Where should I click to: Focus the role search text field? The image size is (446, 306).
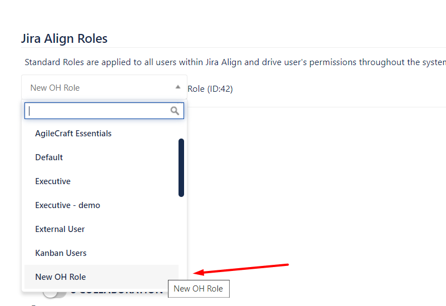click(98, 111)
